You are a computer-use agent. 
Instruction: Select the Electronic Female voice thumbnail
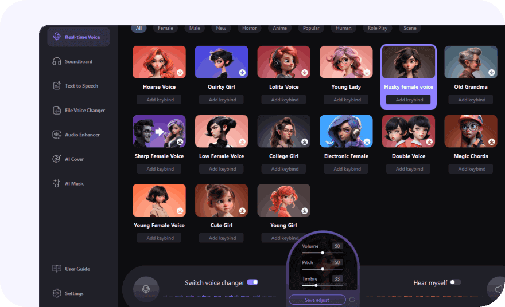click(x=346, y=132)
